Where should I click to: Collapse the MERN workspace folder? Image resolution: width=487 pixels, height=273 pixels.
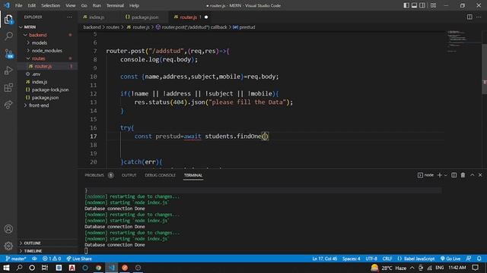pos(47,27)
